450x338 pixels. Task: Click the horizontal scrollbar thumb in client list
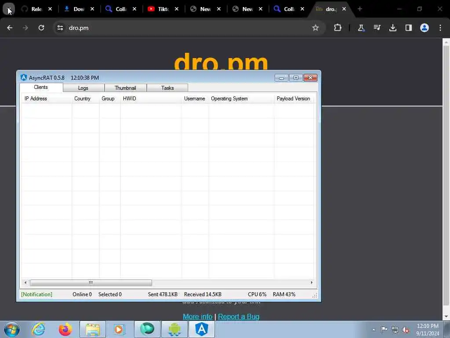[x=91, y=283]
